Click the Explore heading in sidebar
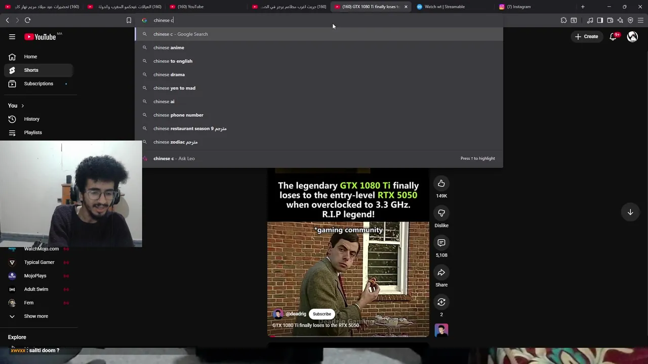The image size is (648, 364). click(x=17, y=337)
